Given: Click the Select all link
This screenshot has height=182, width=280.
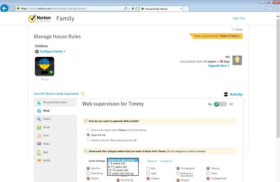Looking at the screenshot, I should point(152,161).
